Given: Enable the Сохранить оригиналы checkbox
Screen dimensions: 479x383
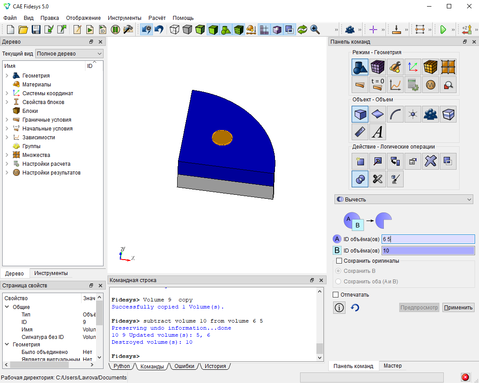Looking at the screenshot, I should pyautogui.click(x=339, y=261).
